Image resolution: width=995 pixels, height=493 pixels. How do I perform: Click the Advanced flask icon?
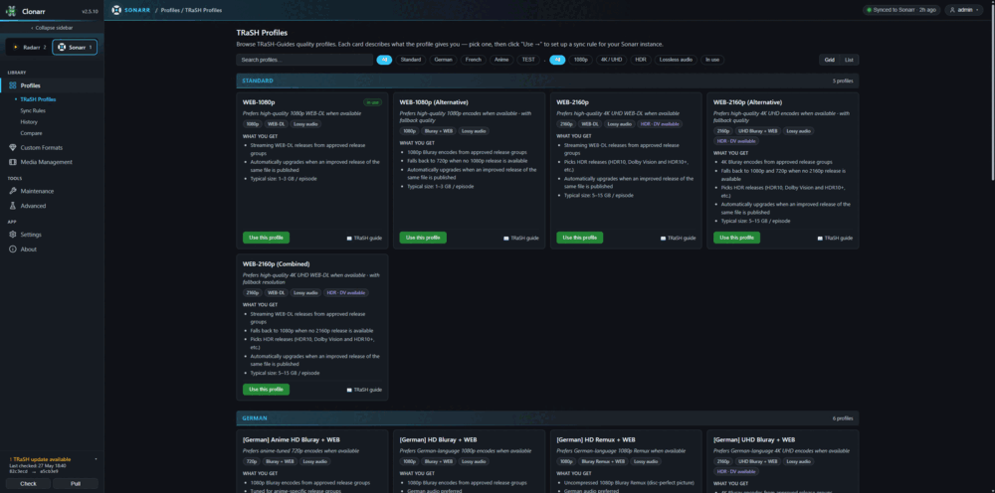(13, 206)
